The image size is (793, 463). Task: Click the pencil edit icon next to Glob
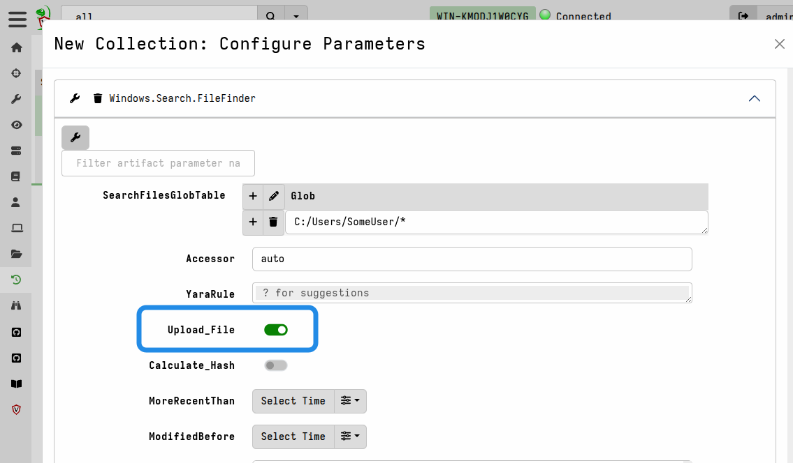273,196
